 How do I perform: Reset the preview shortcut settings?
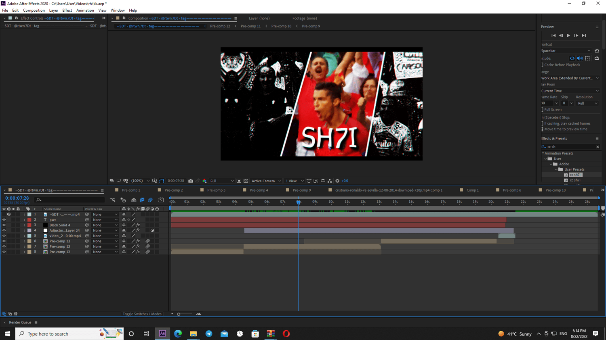[597, 51]
